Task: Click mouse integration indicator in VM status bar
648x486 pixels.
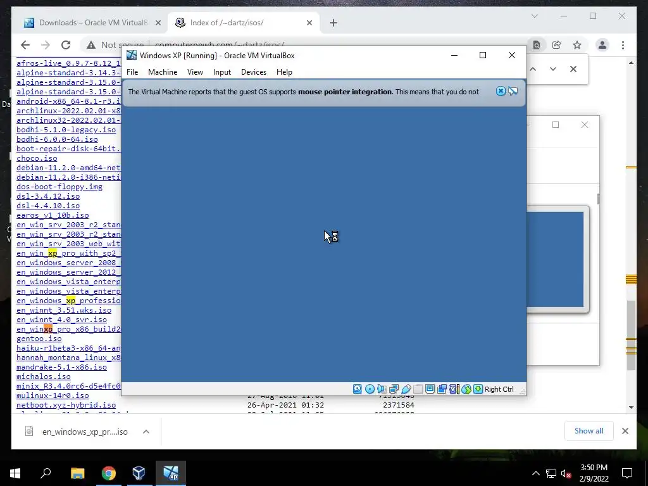Action: point(466,389)
